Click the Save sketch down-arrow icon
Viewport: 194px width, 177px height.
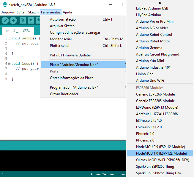[38, 20]
